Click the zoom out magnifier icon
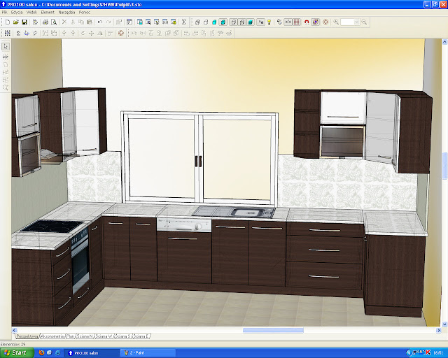448x358 pixels. tap(364, 22)
